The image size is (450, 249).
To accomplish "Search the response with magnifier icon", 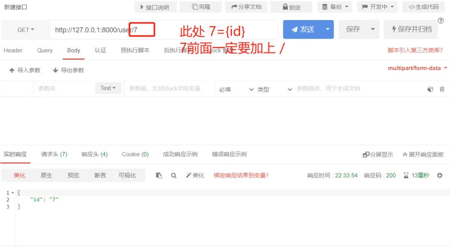I will pyautogui.click(x=174, y=176).
